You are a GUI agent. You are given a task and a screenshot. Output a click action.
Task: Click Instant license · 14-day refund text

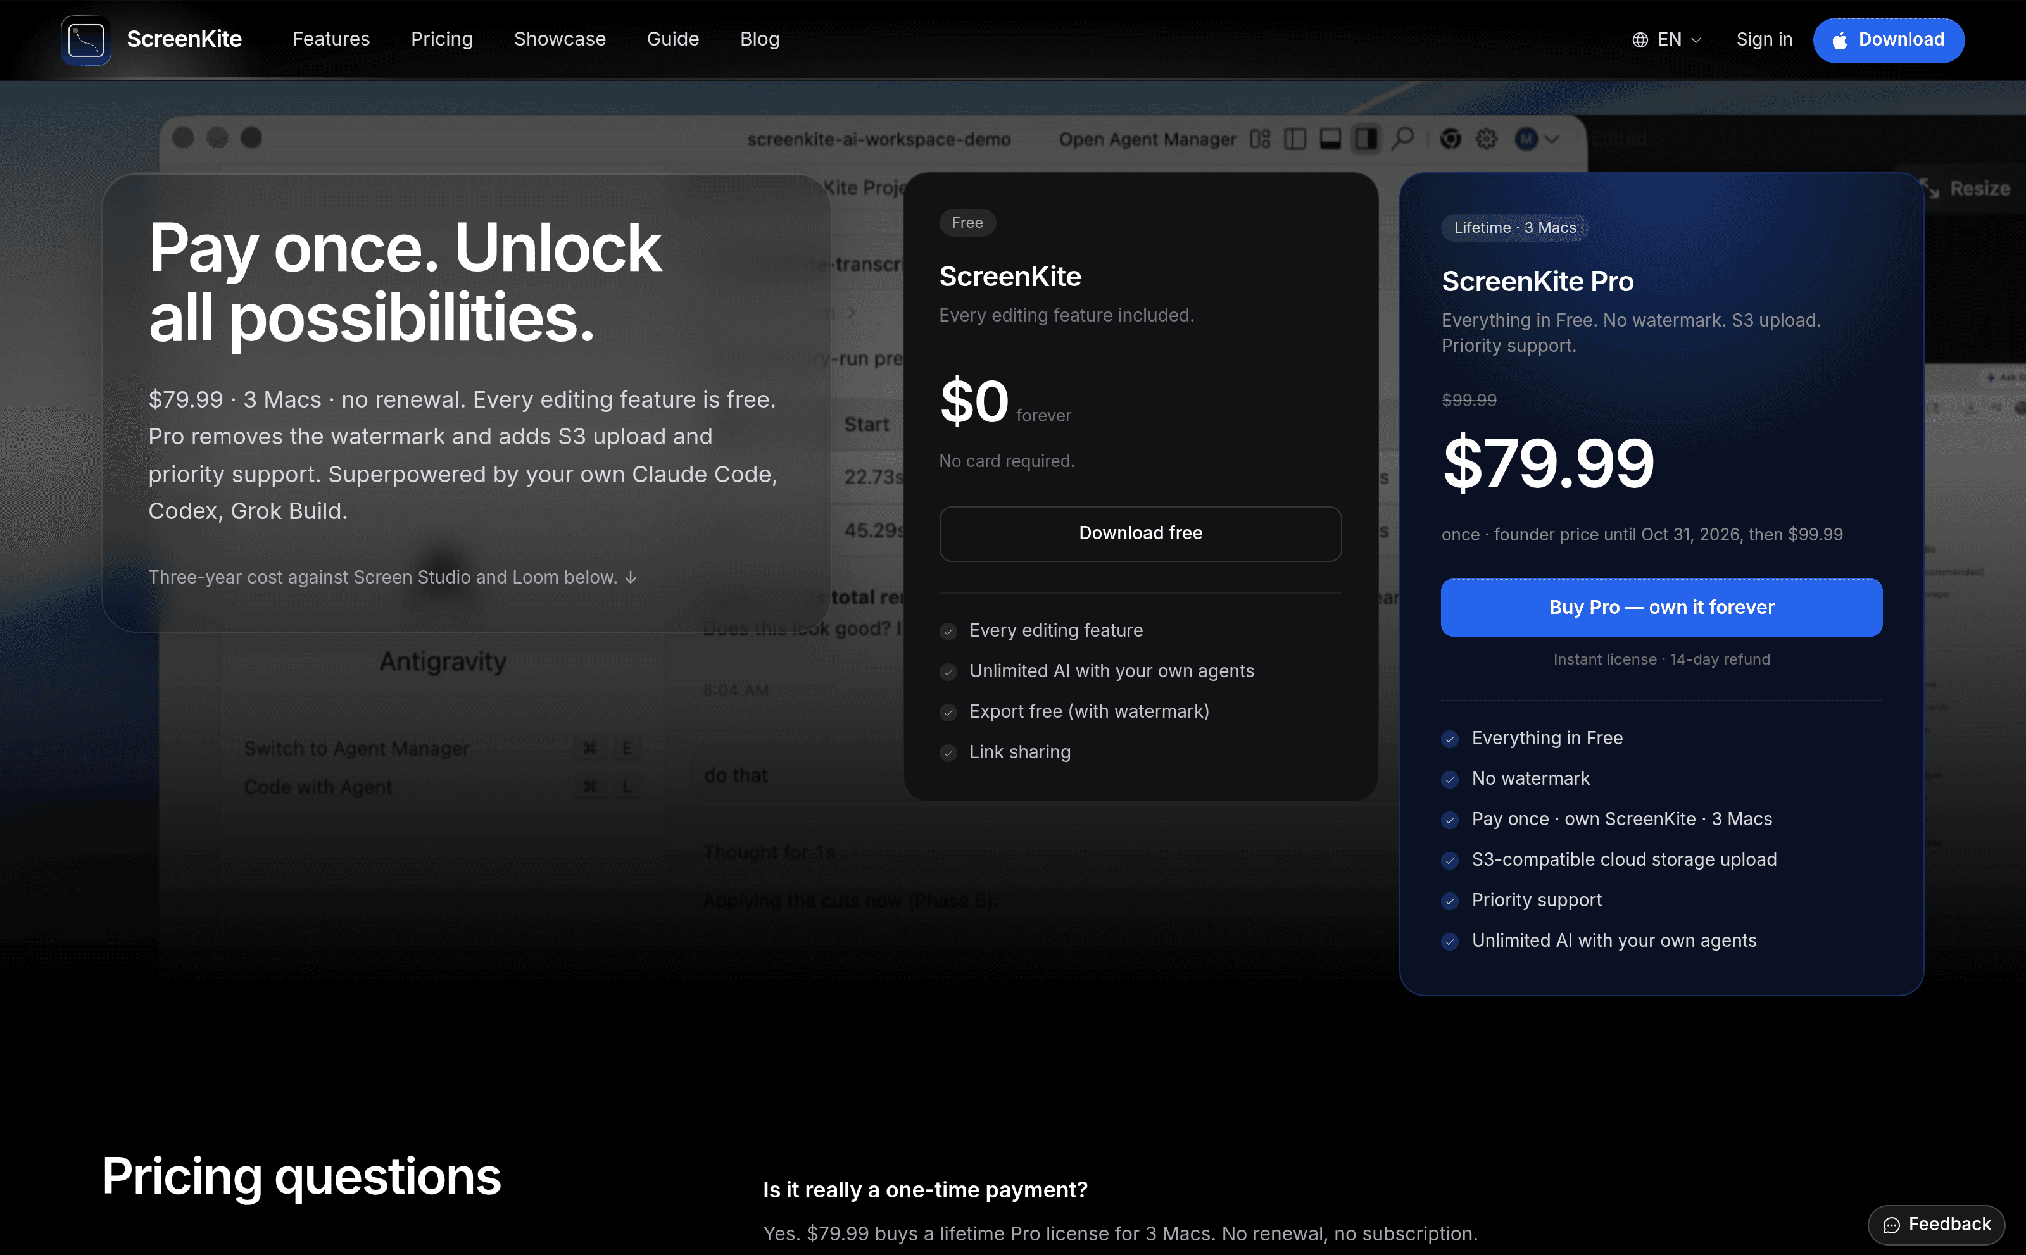(x=1661, y=659)
